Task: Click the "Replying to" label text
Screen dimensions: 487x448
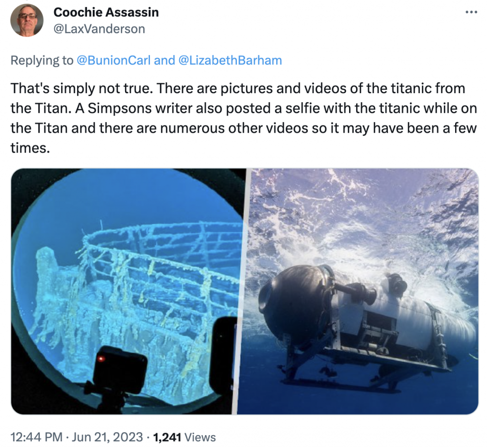Action: tap(42, 60)
